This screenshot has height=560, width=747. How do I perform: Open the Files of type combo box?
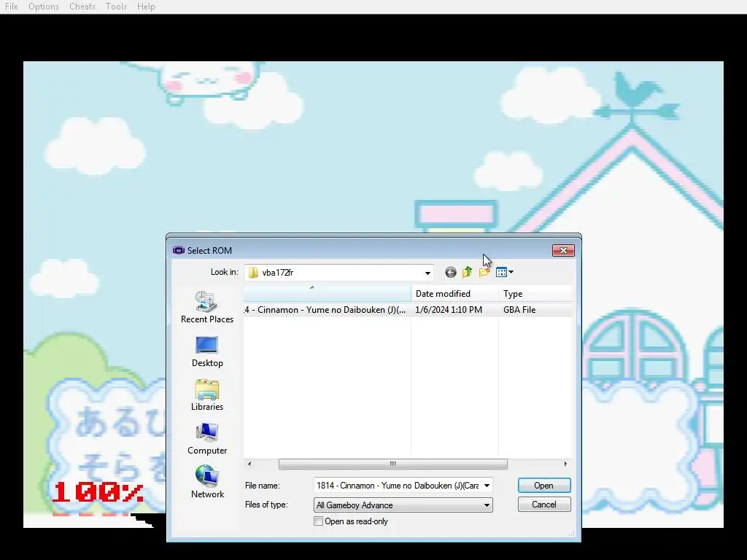pyautogui.click(x=403, y=505)
